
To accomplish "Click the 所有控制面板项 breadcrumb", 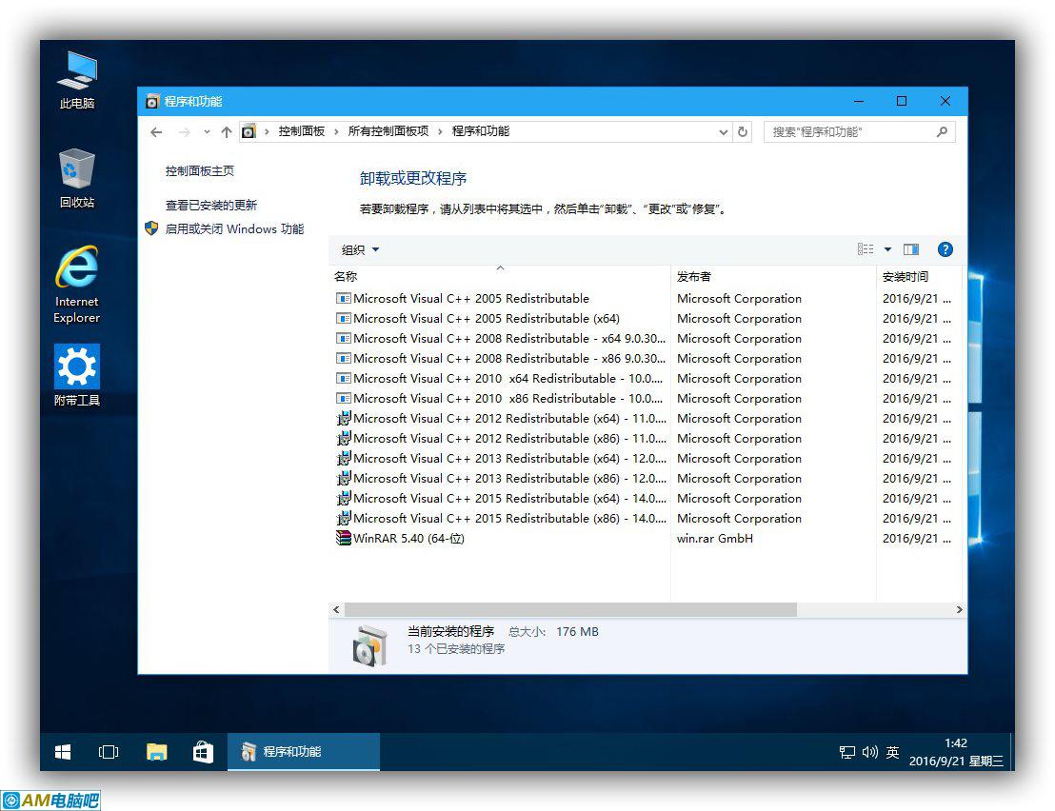I will [x=388, y=131].
